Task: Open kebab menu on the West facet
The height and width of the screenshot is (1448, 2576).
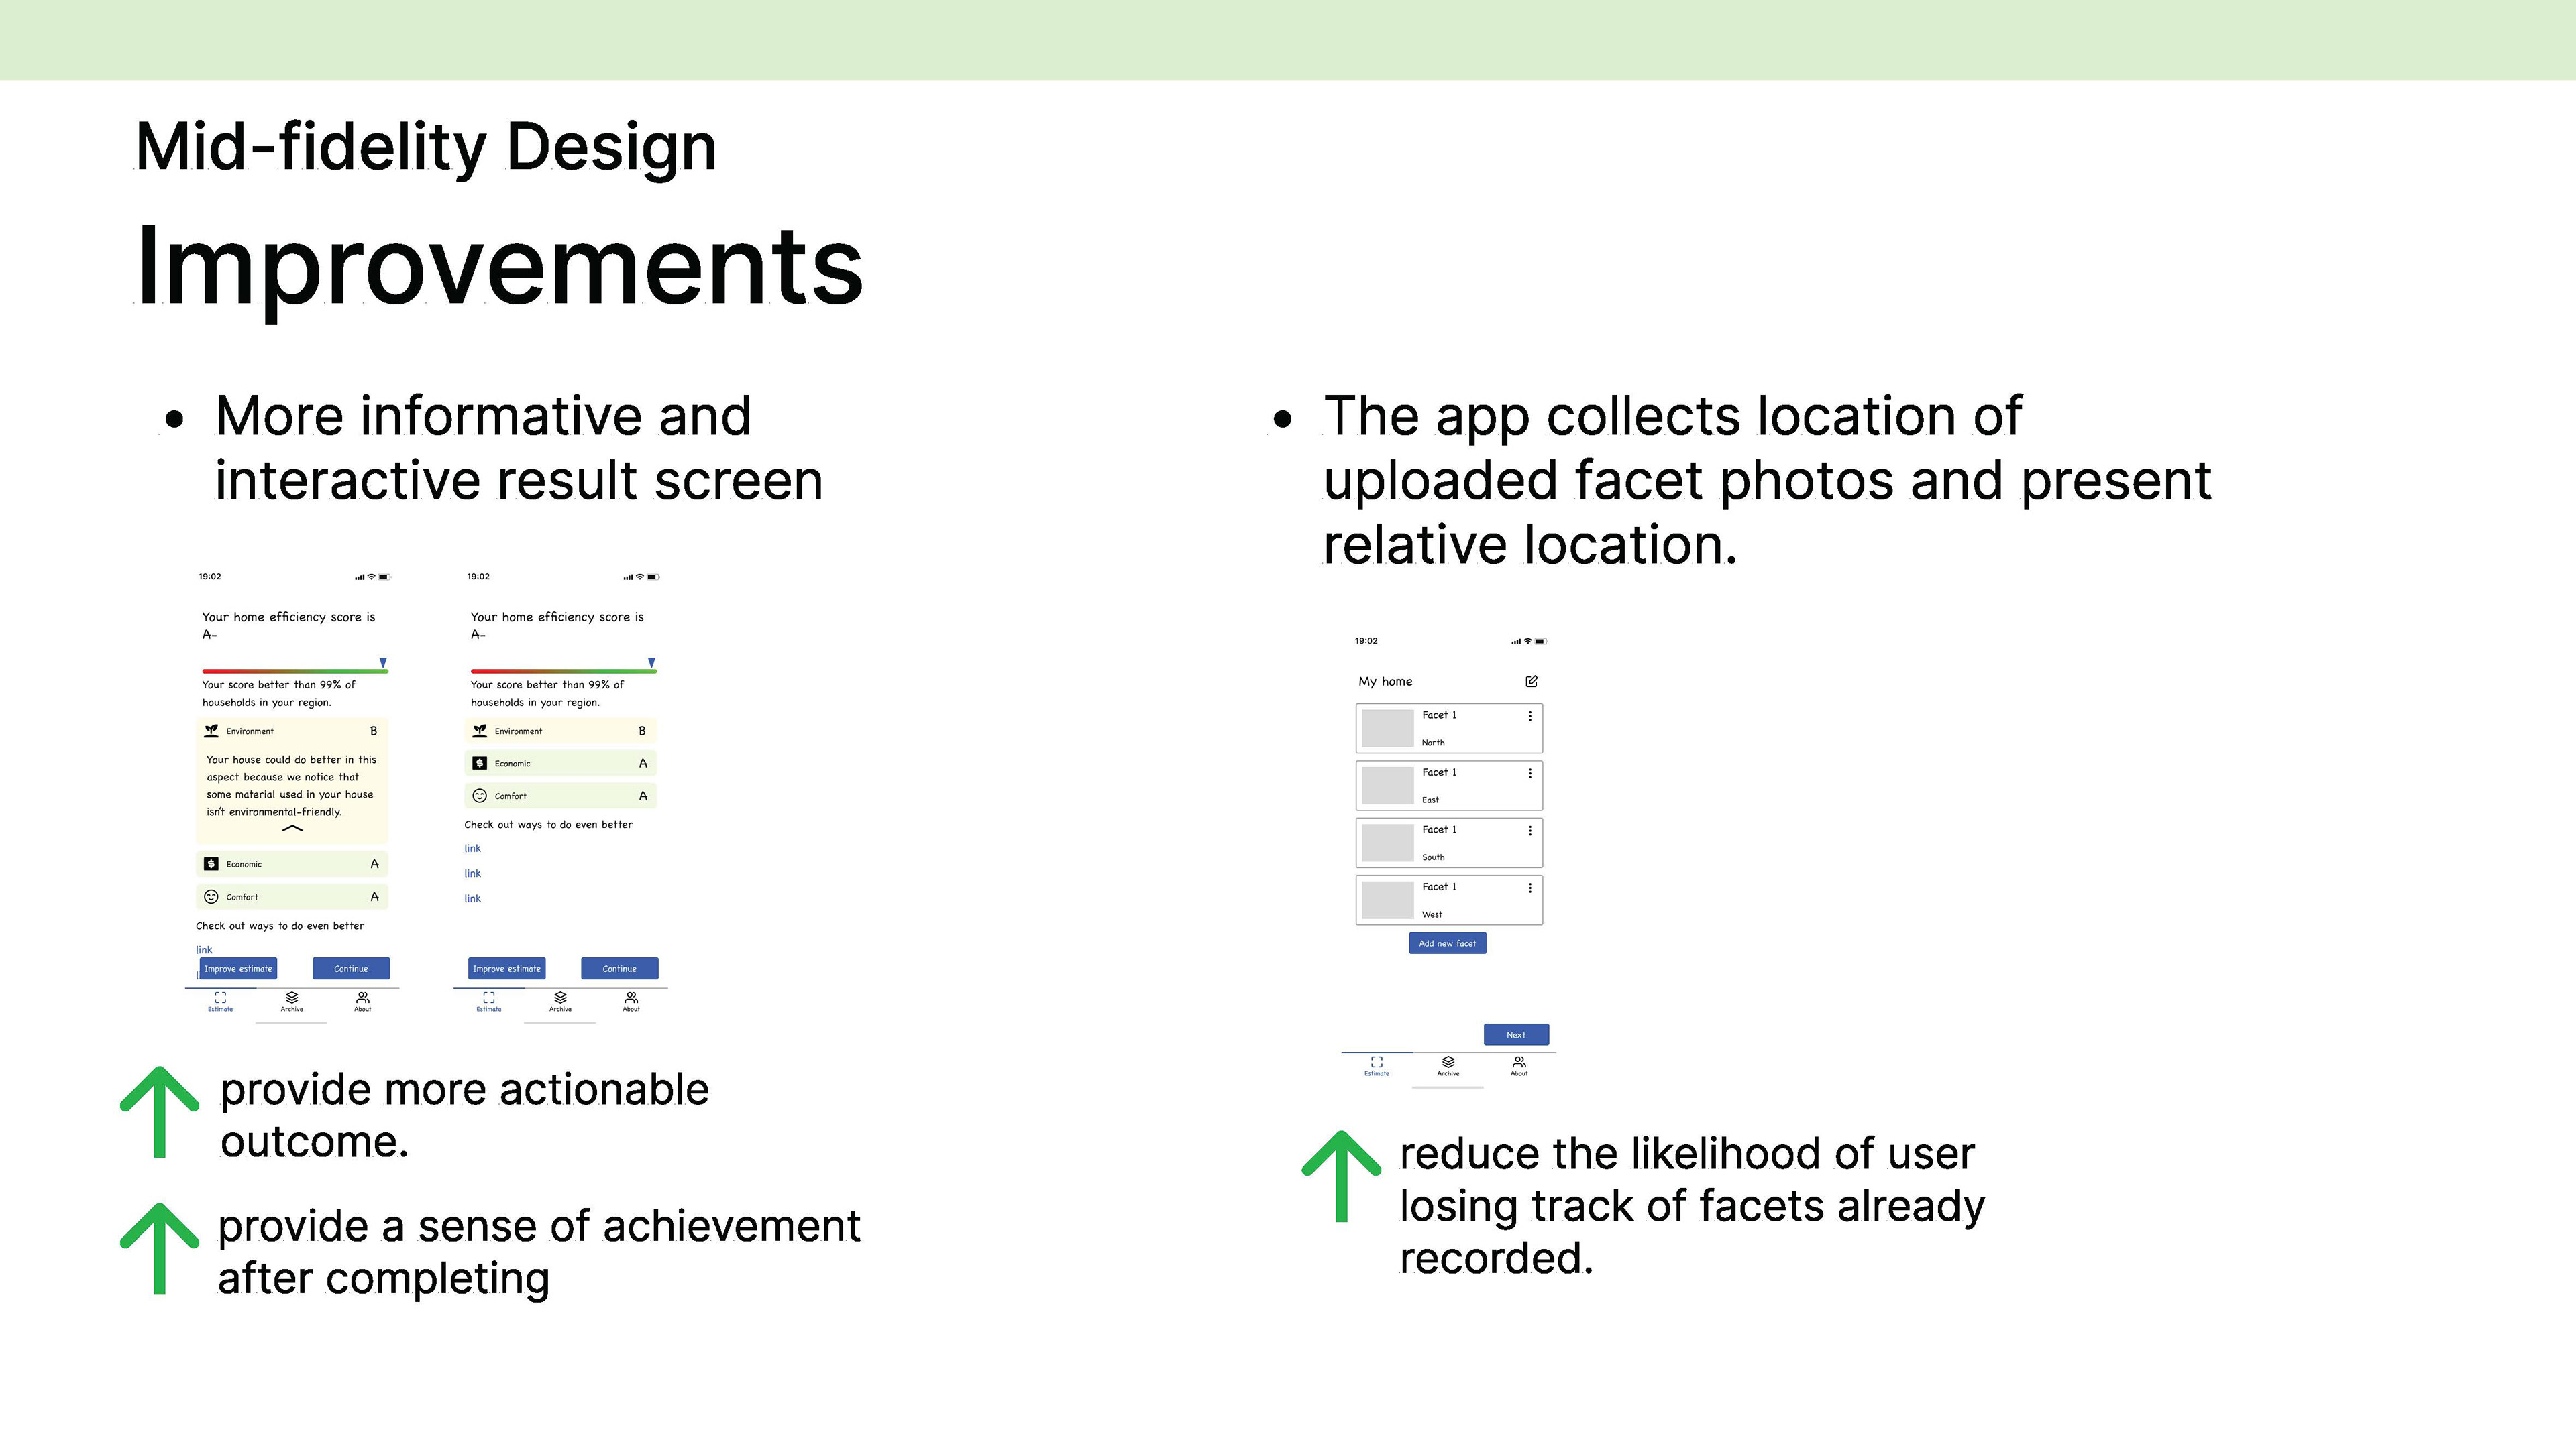Action: [1530, 888]
